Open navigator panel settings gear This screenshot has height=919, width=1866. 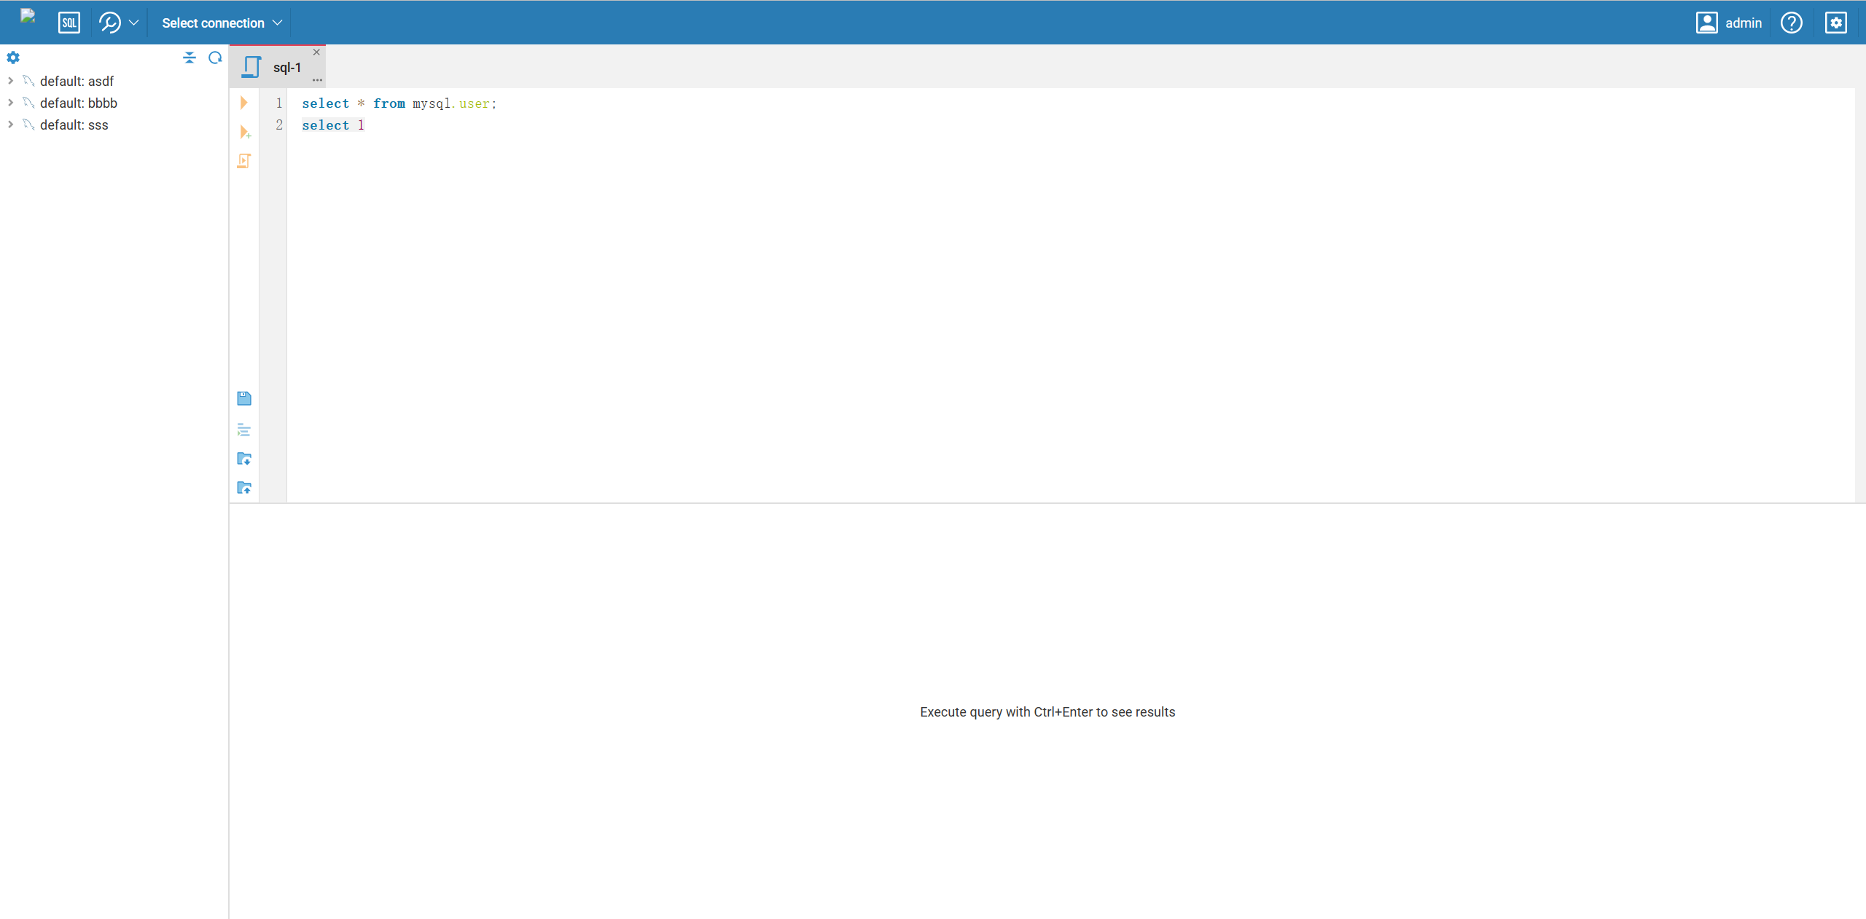(13, 58)
